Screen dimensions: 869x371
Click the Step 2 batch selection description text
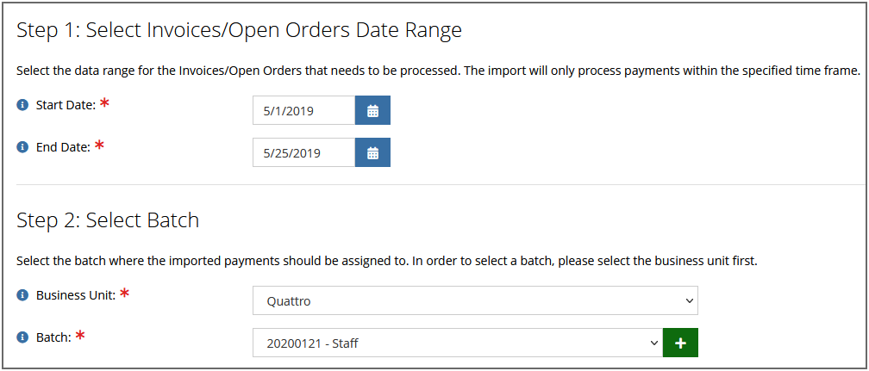(387, 262)
